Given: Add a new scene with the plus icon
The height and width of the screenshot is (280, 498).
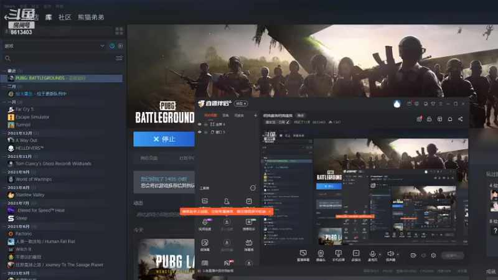Looking at the screenshot, I should pos(255,116).
